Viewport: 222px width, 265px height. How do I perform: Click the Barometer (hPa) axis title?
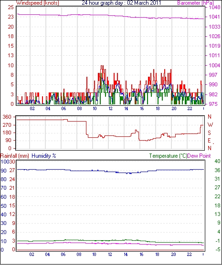(x=196, y=3)
